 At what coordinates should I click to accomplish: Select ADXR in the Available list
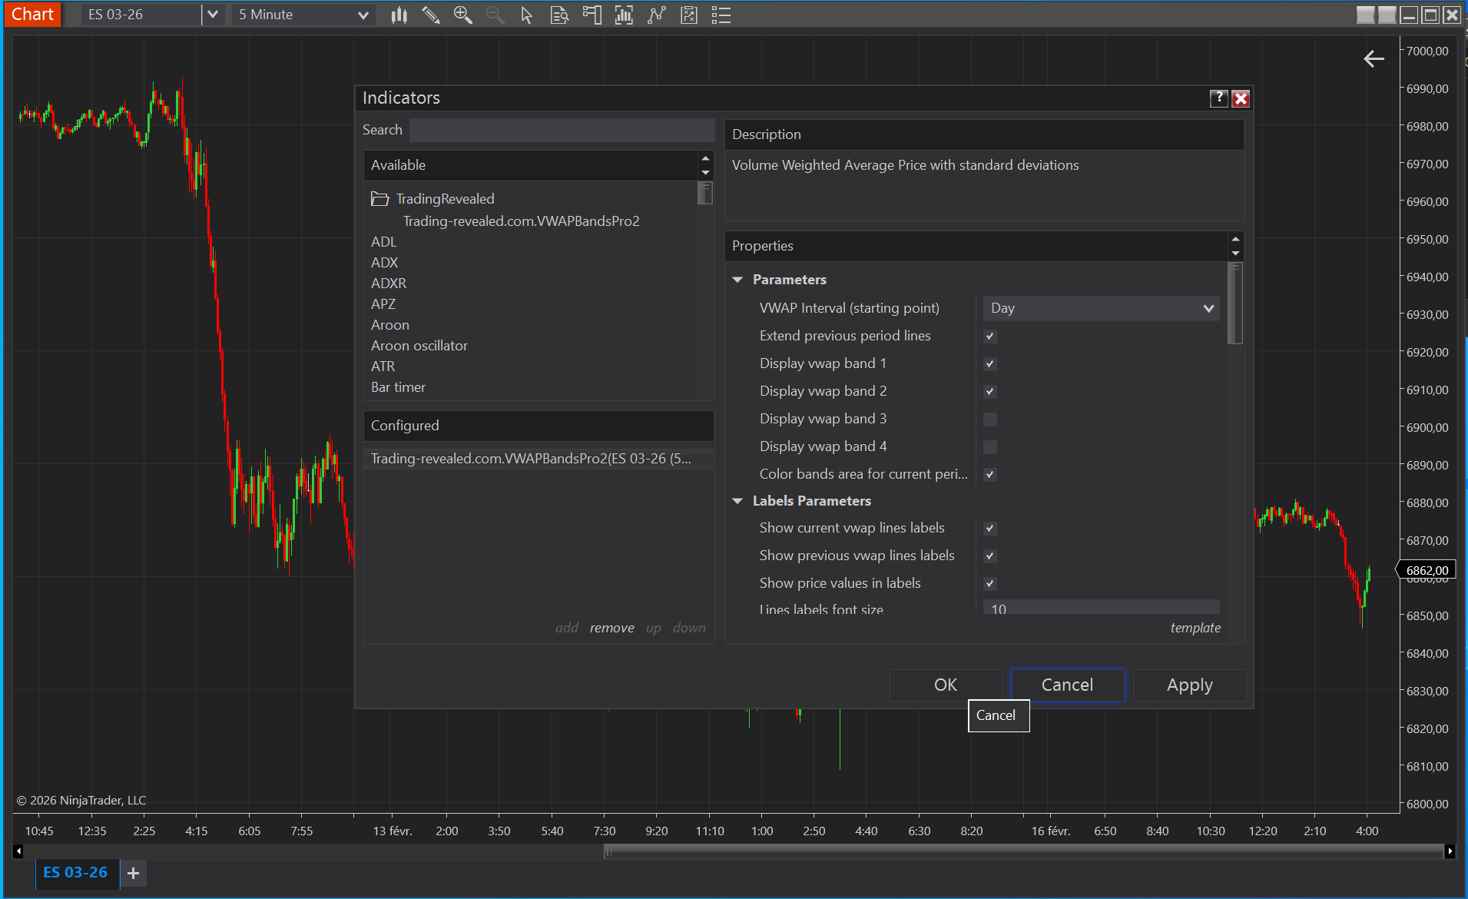point(389,284)
